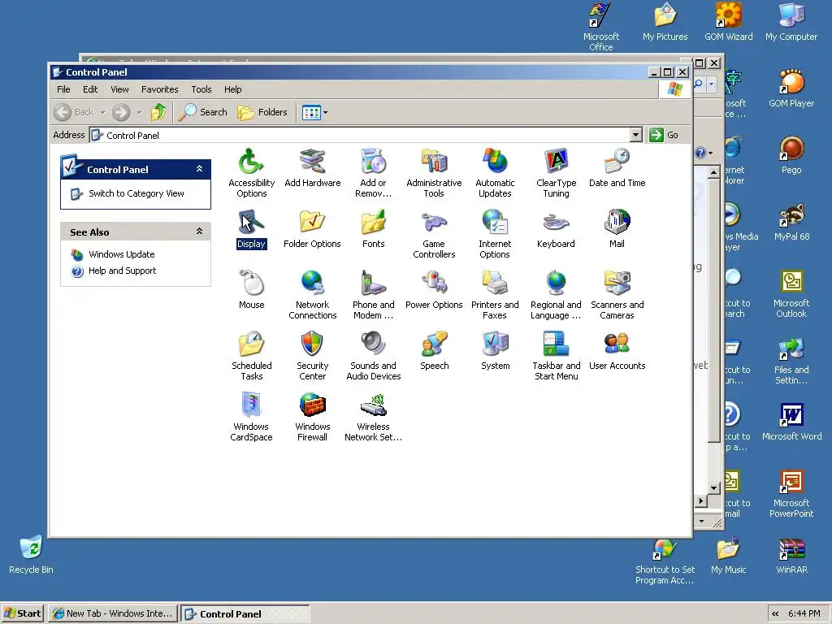Expand the Back button history arrow

(x=103, y=112)
